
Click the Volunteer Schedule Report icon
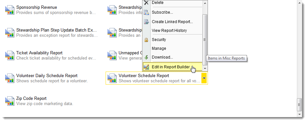(112, 78)
